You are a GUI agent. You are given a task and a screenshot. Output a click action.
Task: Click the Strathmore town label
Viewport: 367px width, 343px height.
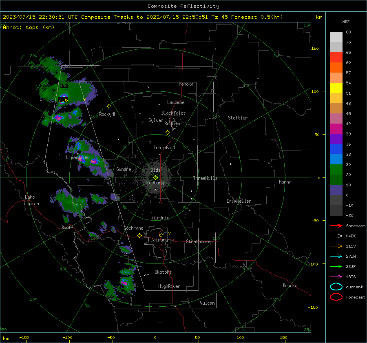point(198,241)
